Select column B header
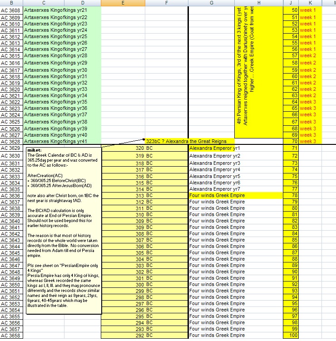Screen dimensions: 336x341 point(11,3)
